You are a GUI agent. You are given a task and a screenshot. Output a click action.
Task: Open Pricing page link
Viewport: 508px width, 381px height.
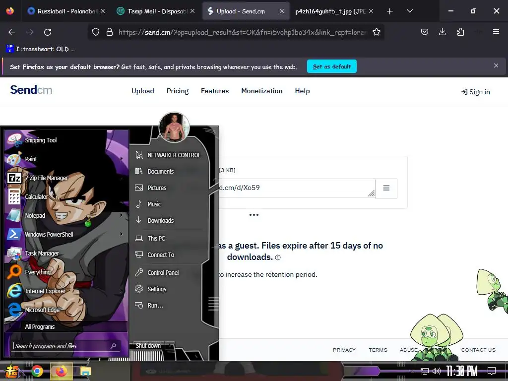[x=178, y=91]
